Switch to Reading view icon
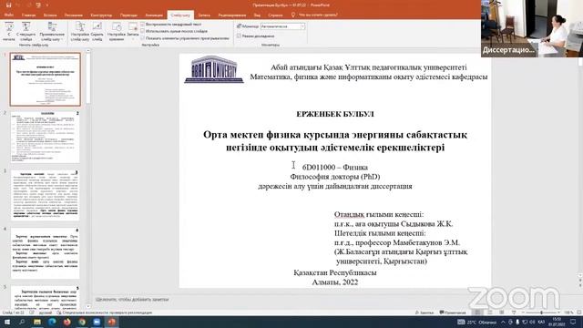This screenshot has height=328, width=583. [502, 313]
